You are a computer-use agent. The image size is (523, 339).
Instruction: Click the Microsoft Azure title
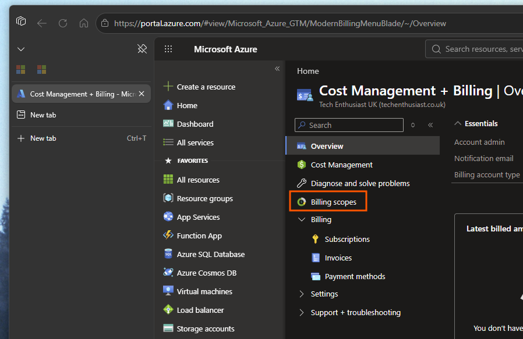(x=225, y=49)
